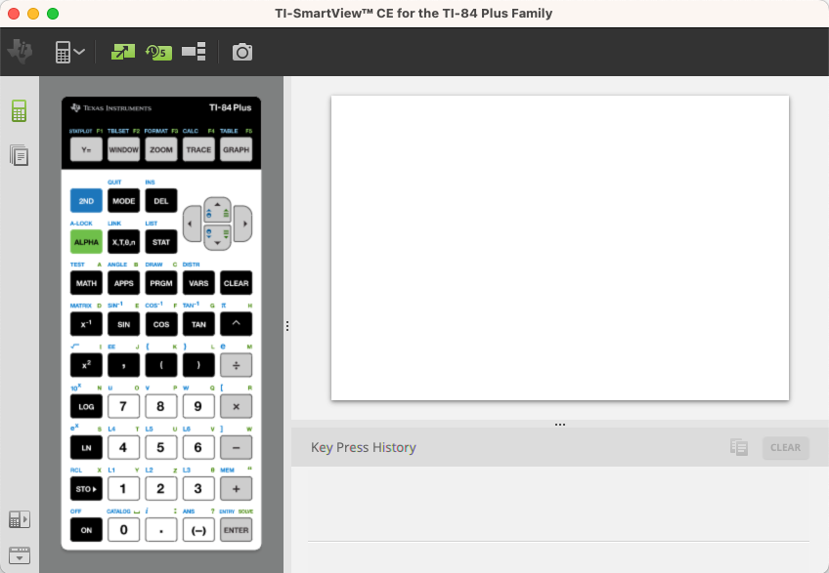The height and width of the screenshot is (573, 829).
Task: Click the Y= key on the calculator
Action: click(x=86, y=149)
